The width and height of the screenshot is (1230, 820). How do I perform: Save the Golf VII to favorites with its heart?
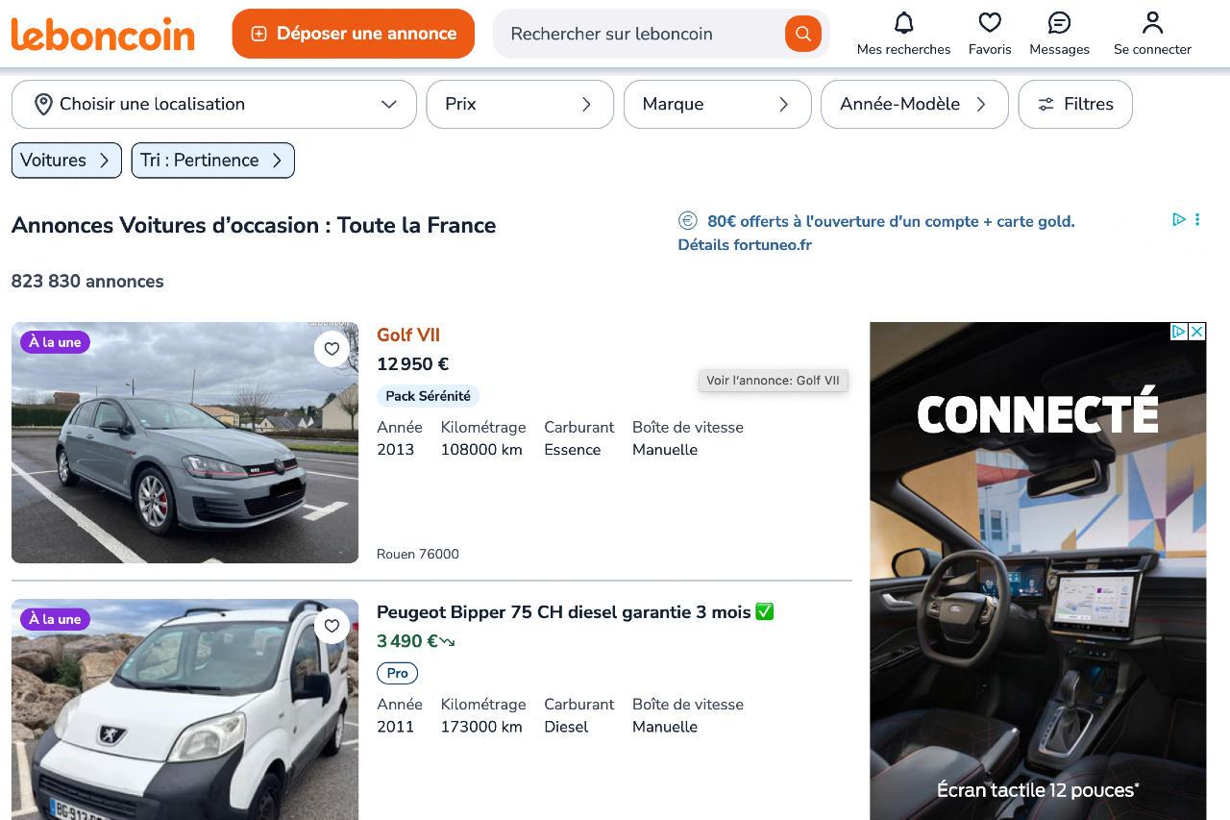coord(332,349)
